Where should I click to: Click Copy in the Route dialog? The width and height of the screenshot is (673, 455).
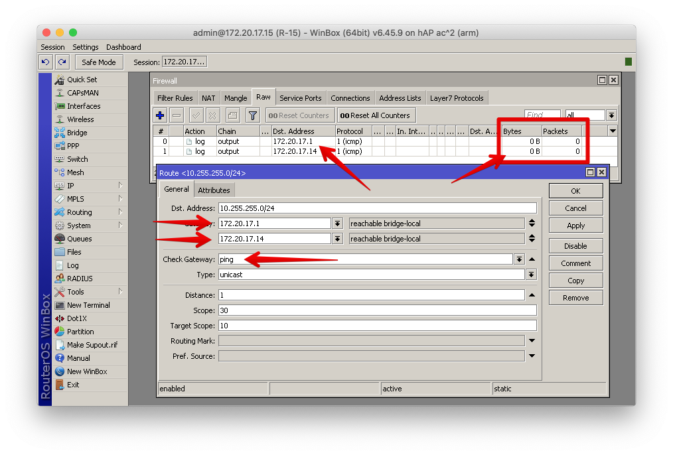point(575,281)
